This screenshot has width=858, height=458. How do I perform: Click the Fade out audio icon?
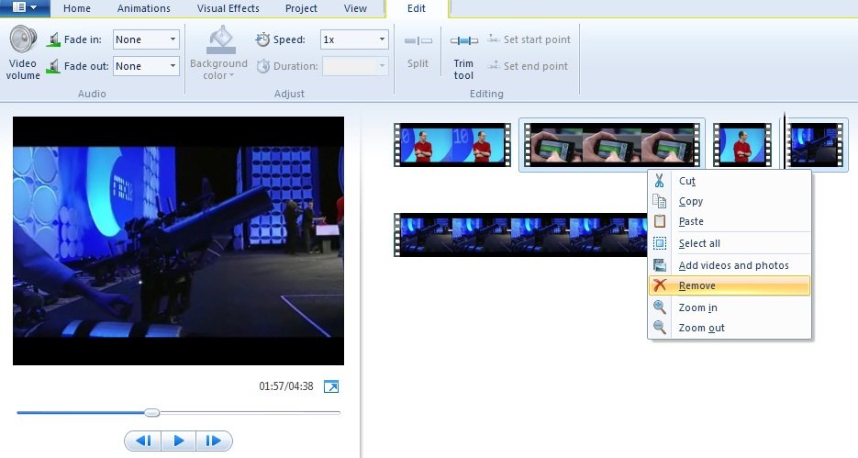[x=53, y=66]
